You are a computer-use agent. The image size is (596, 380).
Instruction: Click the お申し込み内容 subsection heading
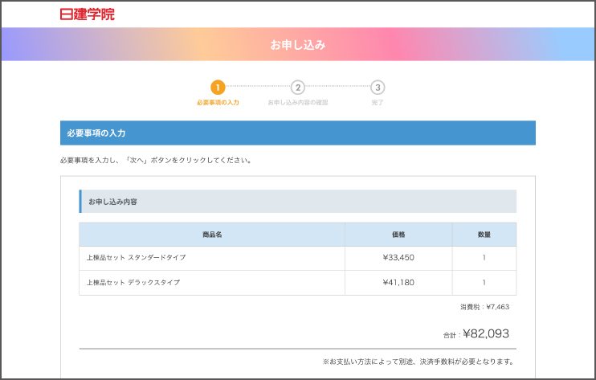298,202
